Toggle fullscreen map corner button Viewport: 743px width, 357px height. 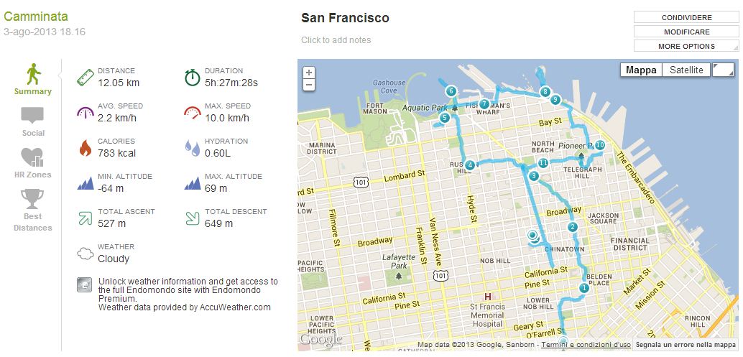(724, 70)
